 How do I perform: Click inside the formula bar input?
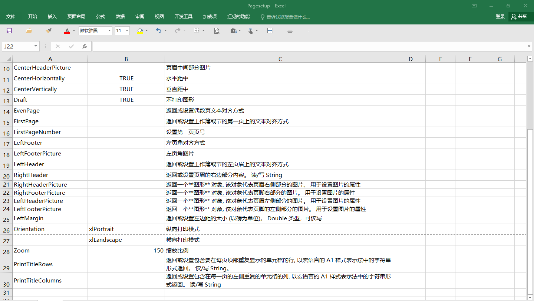(x=309, y=46)
